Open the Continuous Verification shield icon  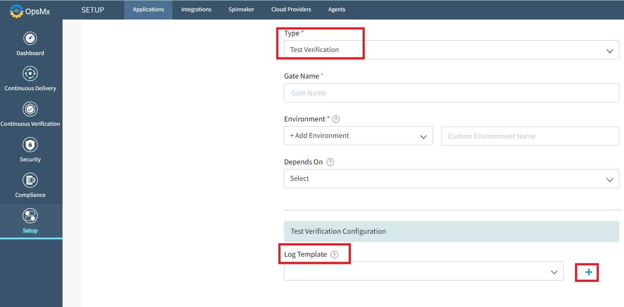[30, 109]
